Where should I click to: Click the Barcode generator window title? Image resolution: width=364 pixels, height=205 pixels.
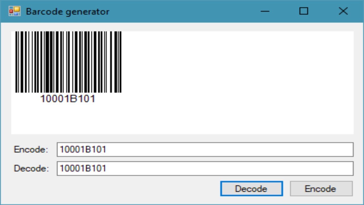pyautogui.click(x=68, y=11)
